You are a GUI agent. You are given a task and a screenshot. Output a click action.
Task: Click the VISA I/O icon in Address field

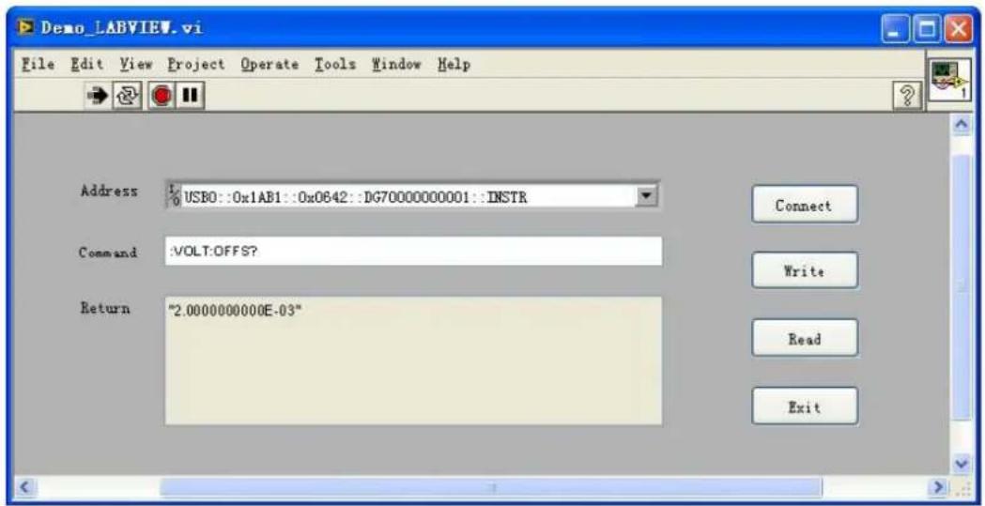175,198
